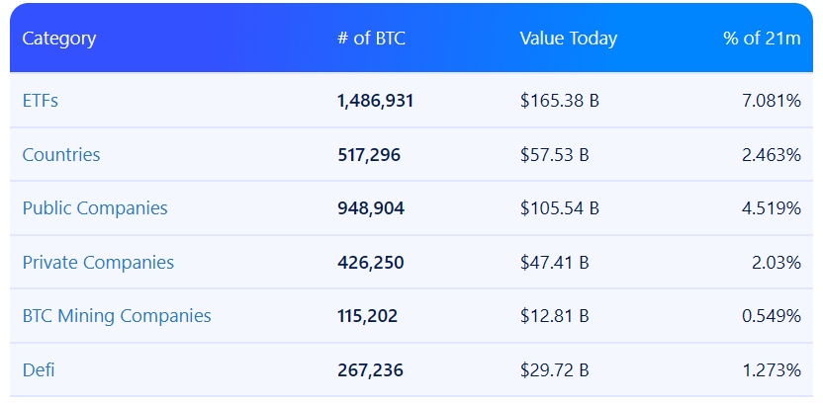823x404 pixels.
Task: Open the Defi category link
Action: point(39,370)
